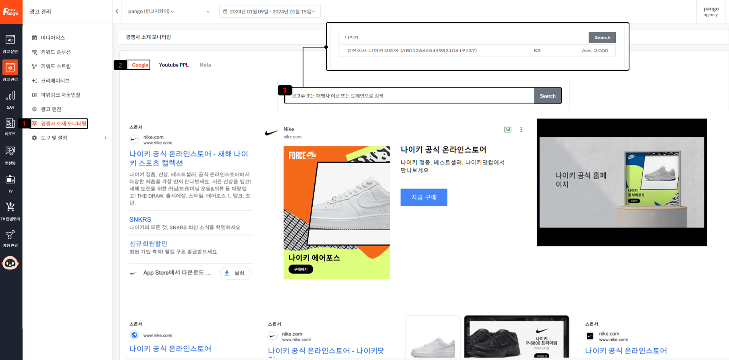Click the download icon in the 설치 button

pyautogui.click(x=227, y=273)
